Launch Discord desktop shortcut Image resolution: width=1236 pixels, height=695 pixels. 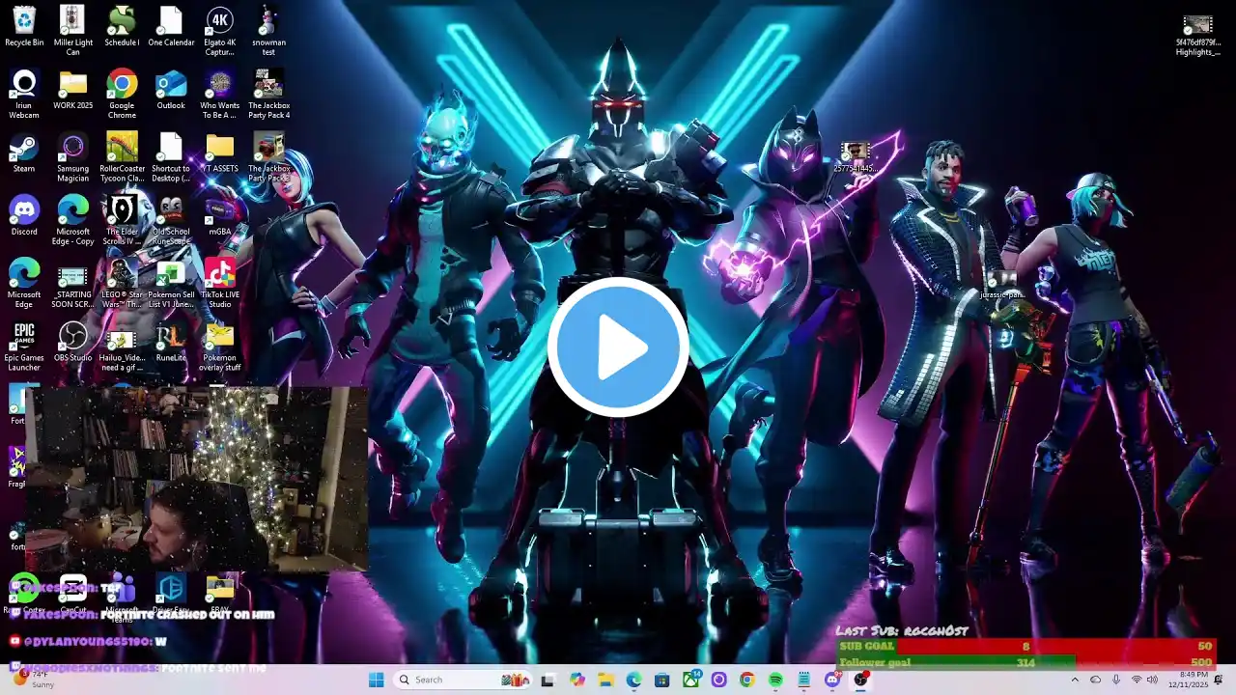click(24, 215)
